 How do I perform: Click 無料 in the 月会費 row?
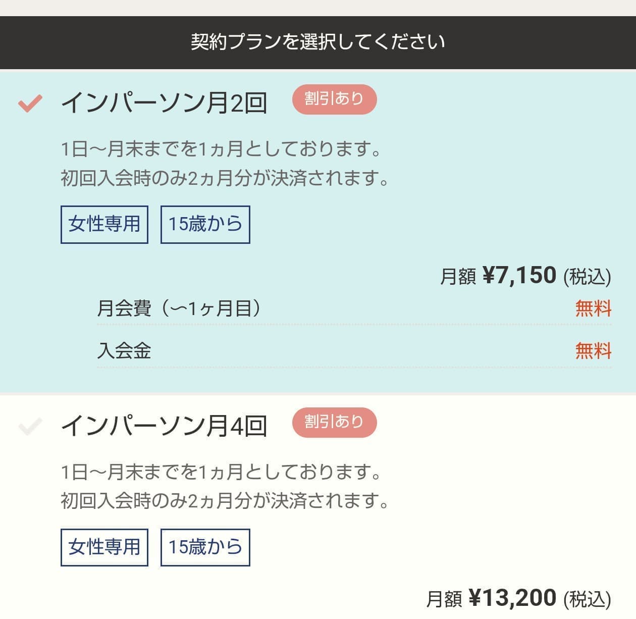[593, 308]
